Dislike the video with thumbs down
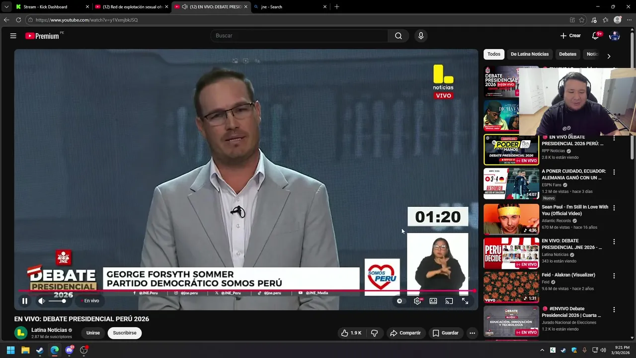636x358 pixels. point(375,333)
